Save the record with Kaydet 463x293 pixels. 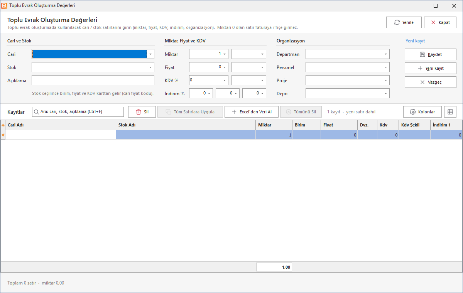coord(431,54)
